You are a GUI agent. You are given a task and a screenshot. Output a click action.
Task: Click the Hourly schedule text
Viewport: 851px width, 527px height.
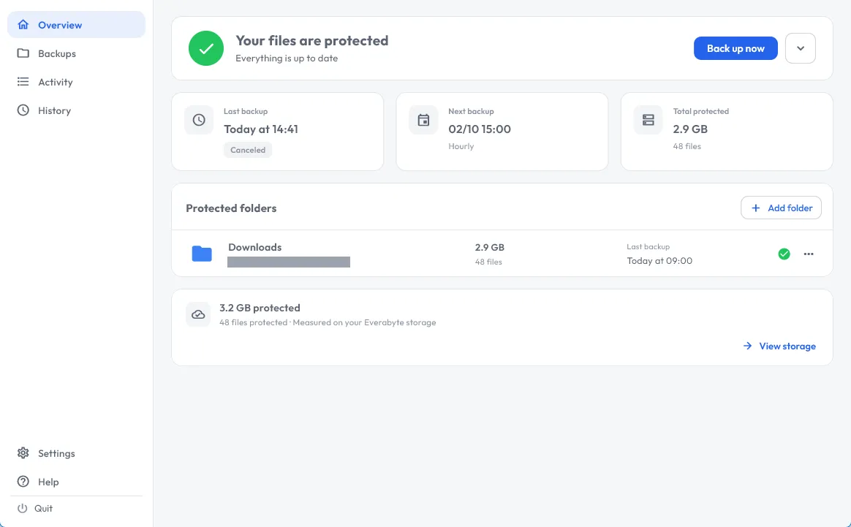(x=461, y=146)
